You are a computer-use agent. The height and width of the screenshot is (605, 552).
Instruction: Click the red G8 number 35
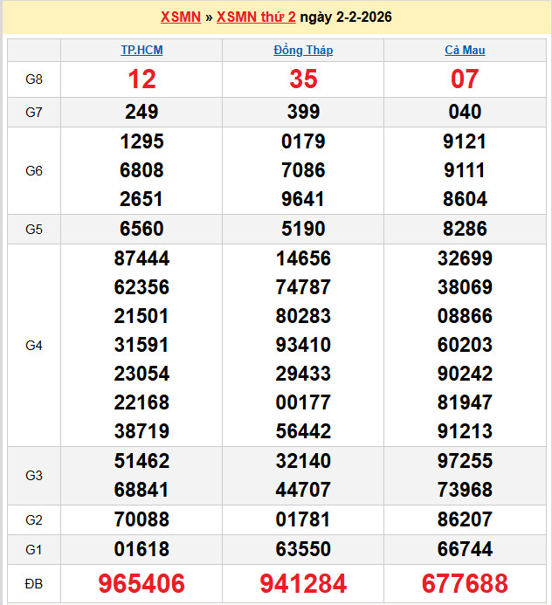(x=303, y=79)
